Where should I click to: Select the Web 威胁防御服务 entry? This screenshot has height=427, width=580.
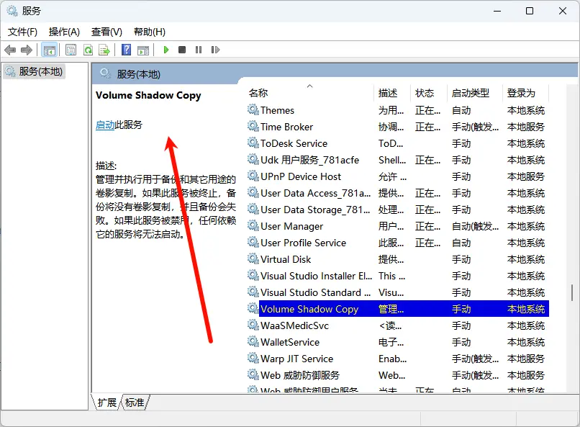click(398, 375)
